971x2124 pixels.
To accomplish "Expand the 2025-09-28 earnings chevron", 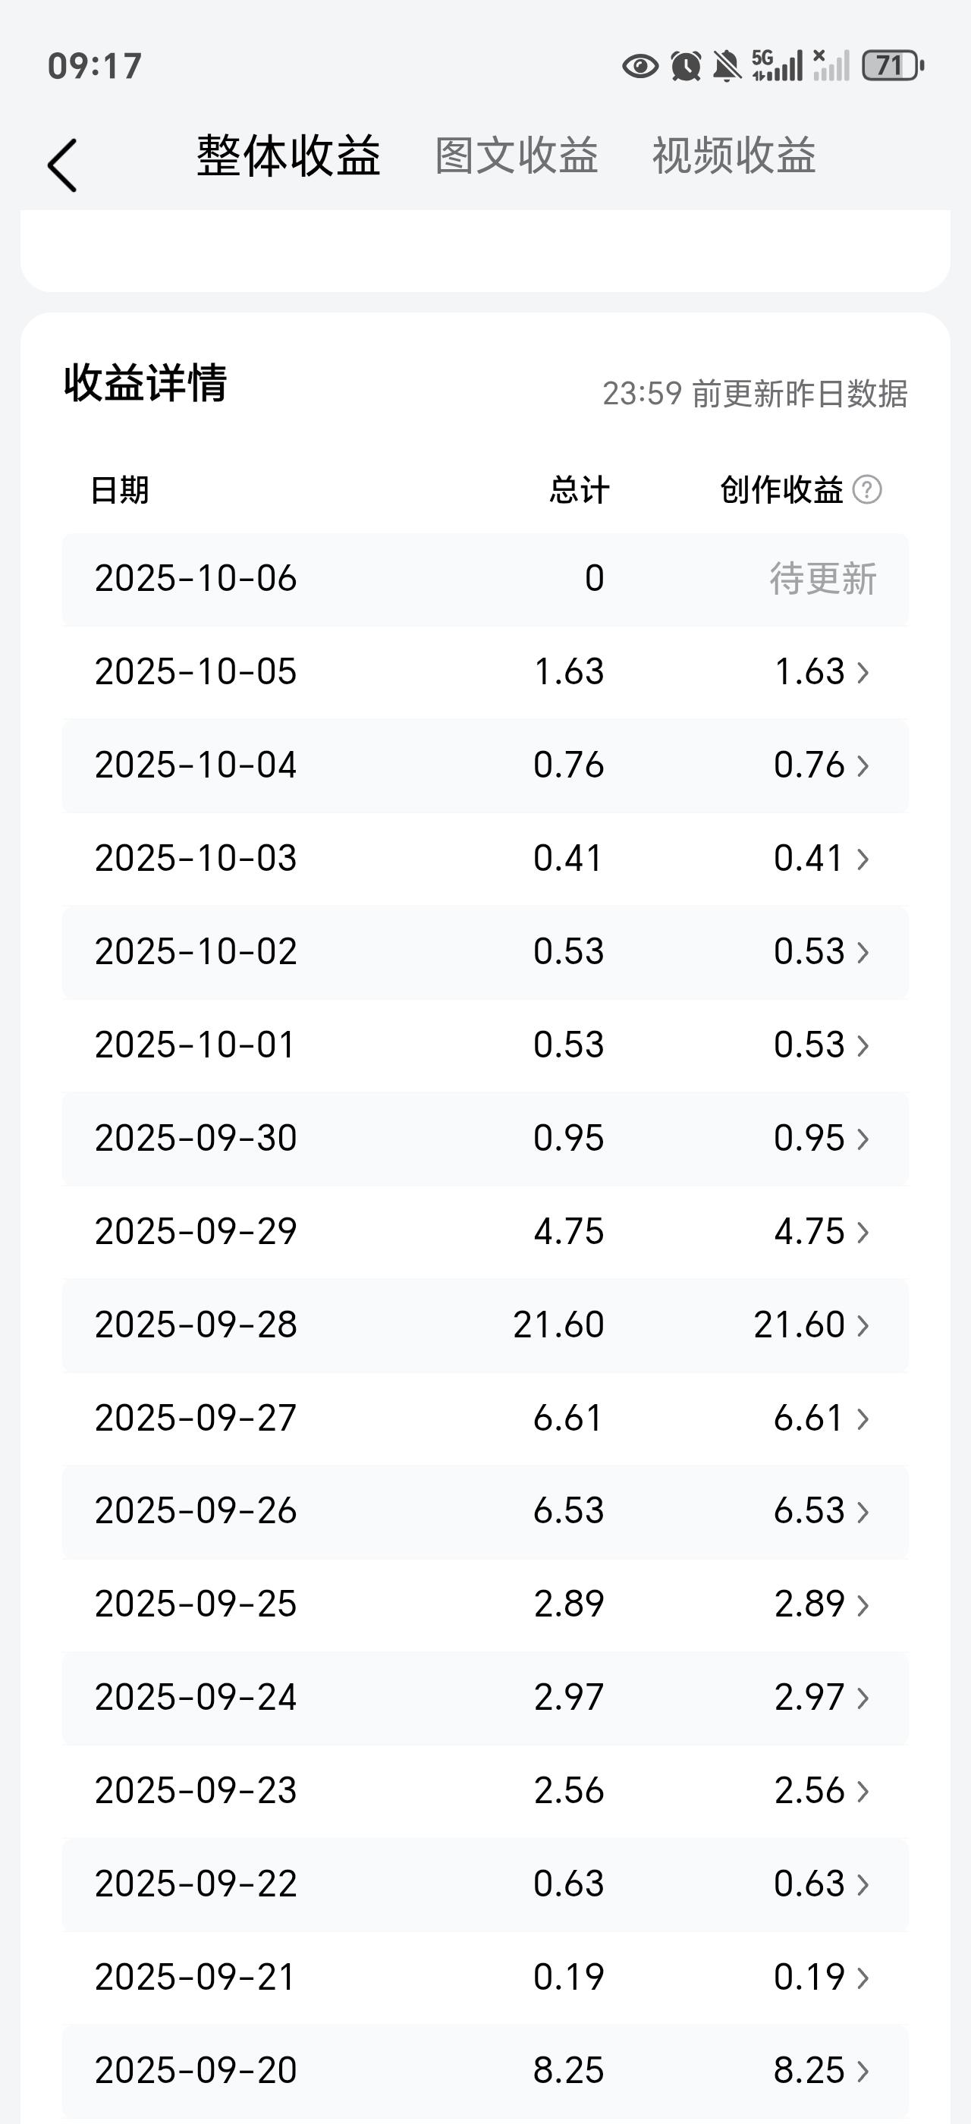I will 863,1326.
